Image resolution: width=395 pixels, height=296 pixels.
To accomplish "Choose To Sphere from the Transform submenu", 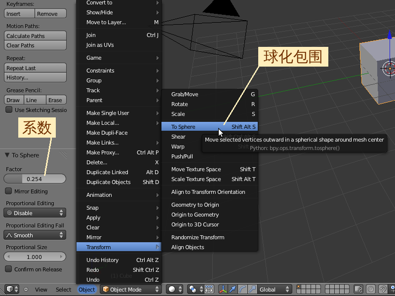I will (209, 127).
